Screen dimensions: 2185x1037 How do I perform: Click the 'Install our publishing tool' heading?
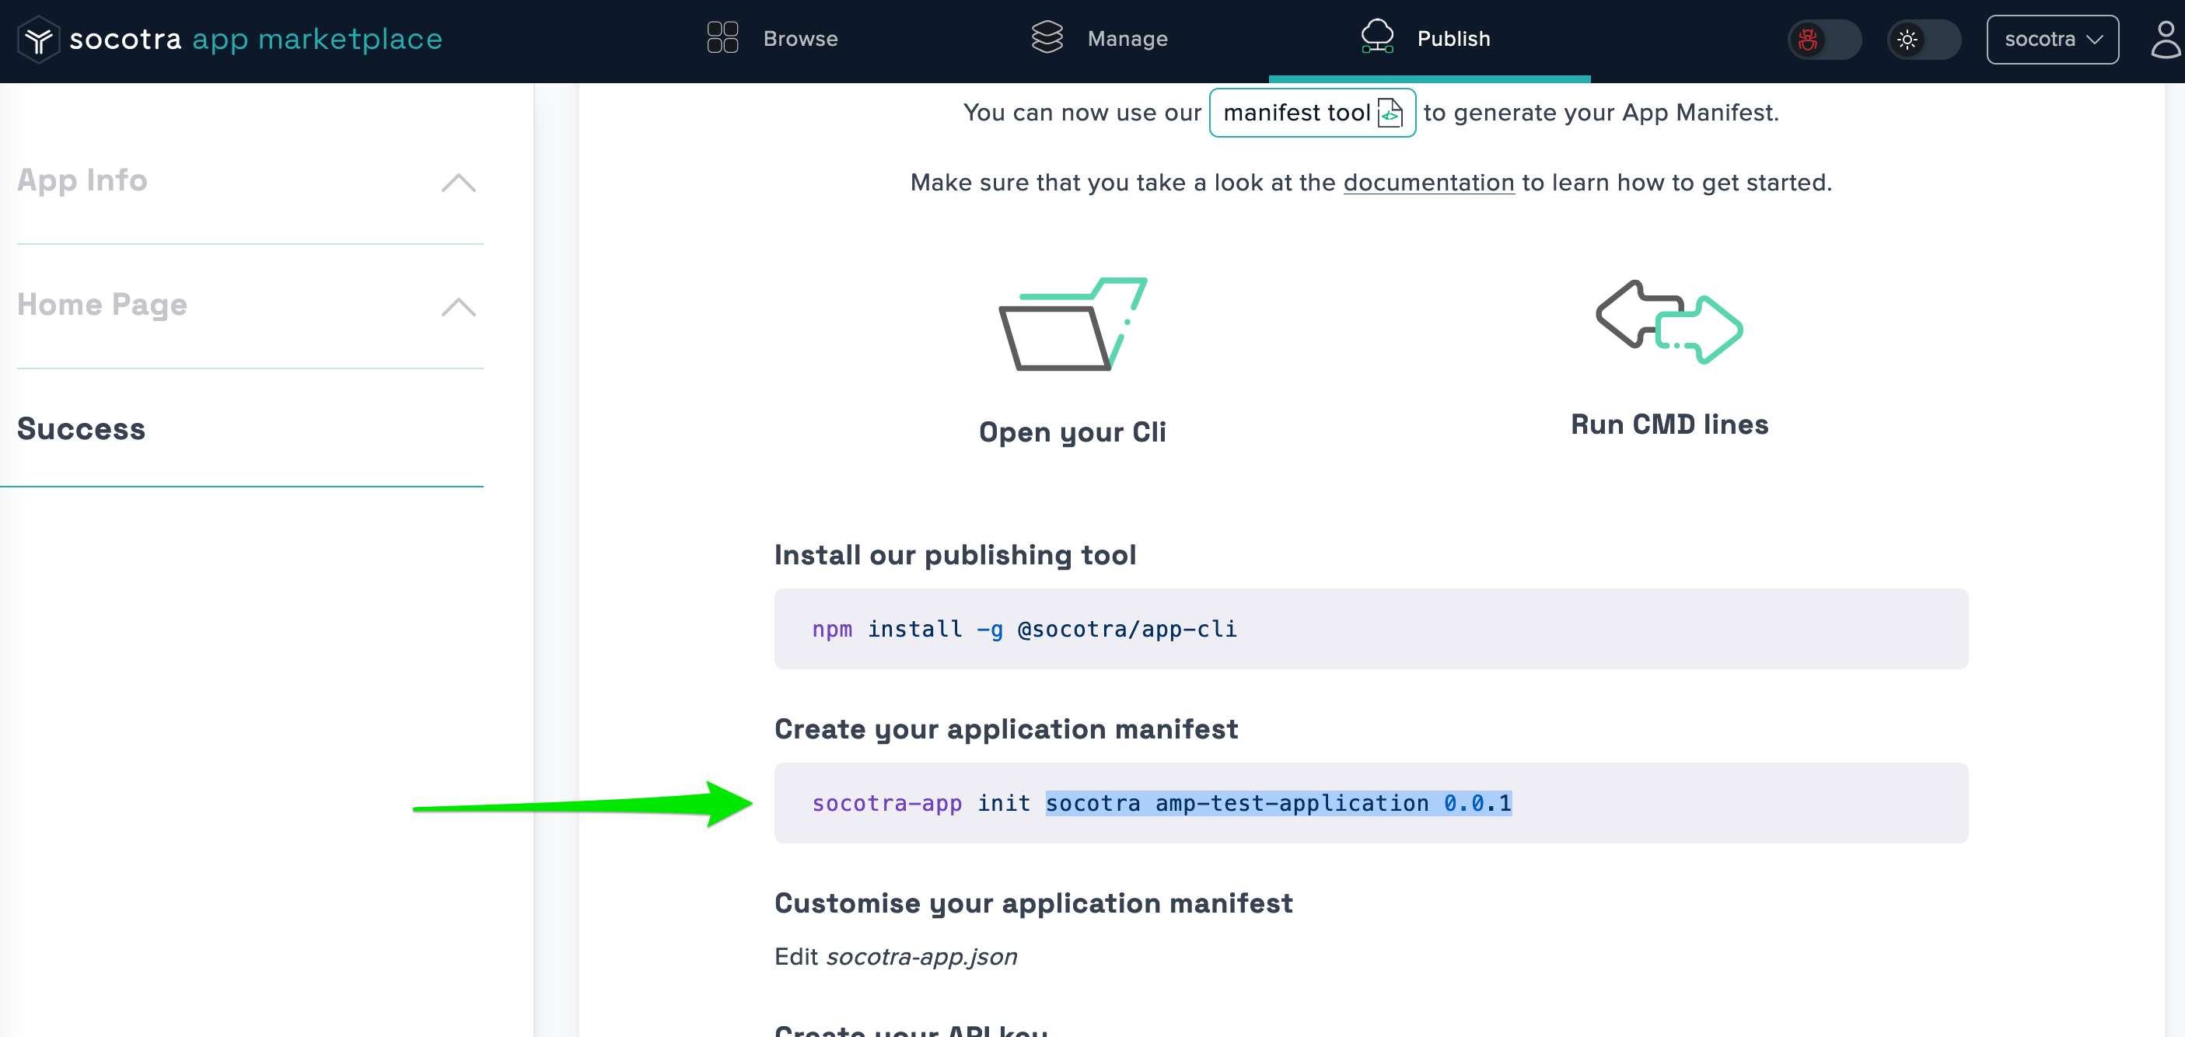[955, 555]
